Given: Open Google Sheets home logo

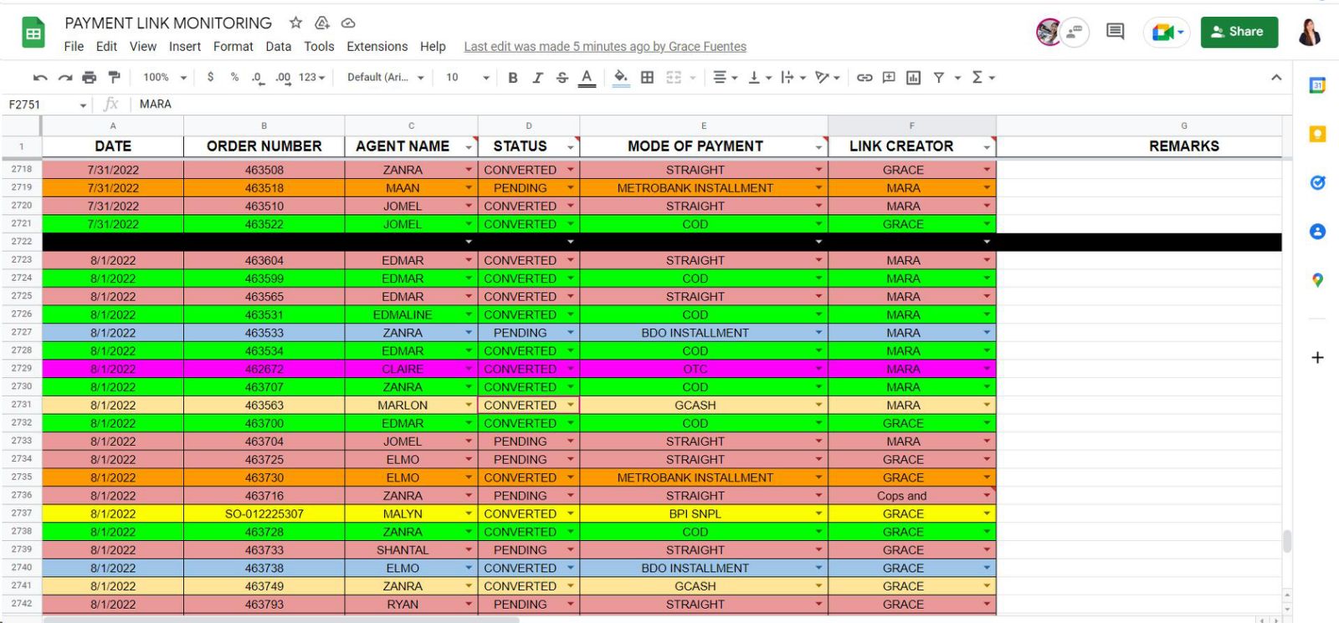Looking at the screenshot, I should tap(33, 33).
